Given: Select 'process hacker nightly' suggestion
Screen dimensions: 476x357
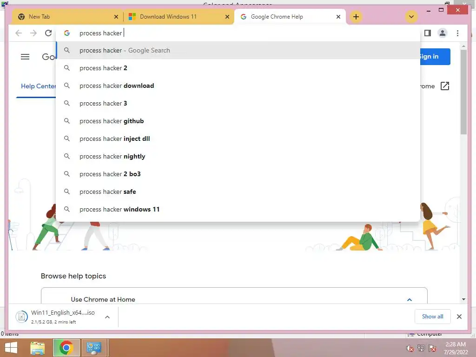Looking at the screenshot, I should [238, 156].
